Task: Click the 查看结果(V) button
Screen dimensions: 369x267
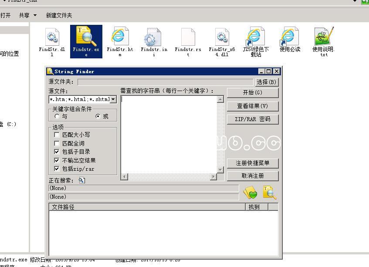Action: 252,106
